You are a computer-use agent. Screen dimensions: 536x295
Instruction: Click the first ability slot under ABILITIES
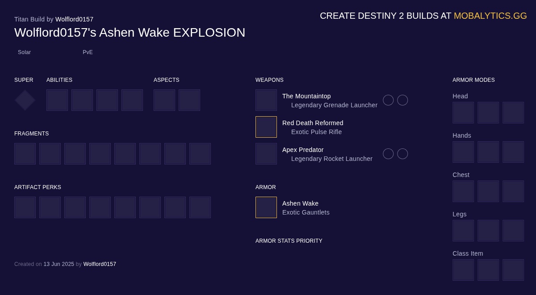click(57, 100)
